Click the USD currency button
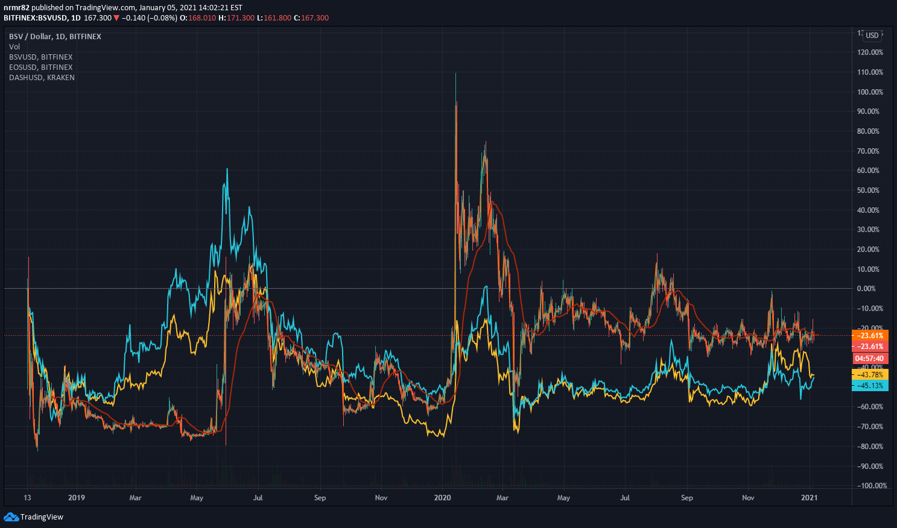This screenshot has height=528, width=897. pyautogui.click(x=872, y=35)
